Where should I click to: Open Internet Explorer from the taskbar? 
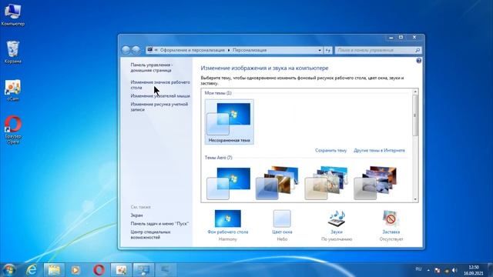tap(32, 270)
